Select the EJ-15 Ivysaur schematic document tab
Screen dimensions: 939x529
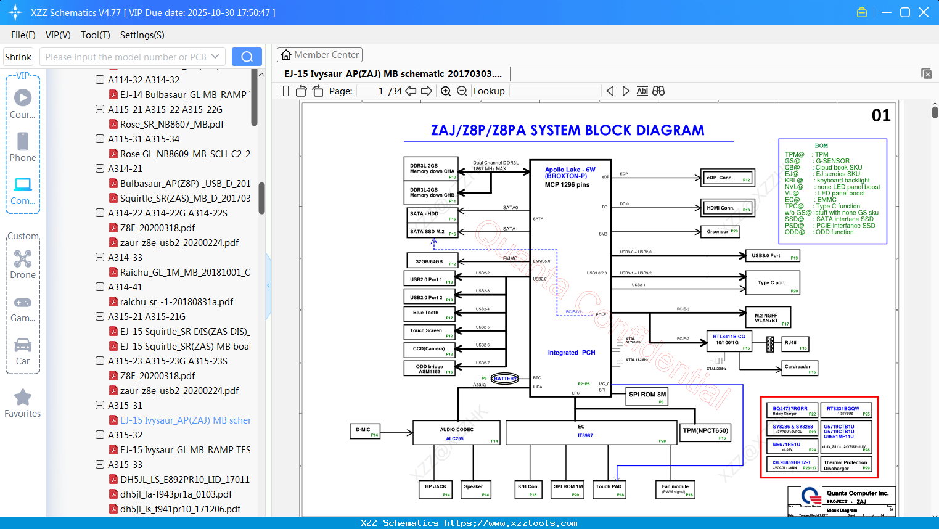click(393, 73)
